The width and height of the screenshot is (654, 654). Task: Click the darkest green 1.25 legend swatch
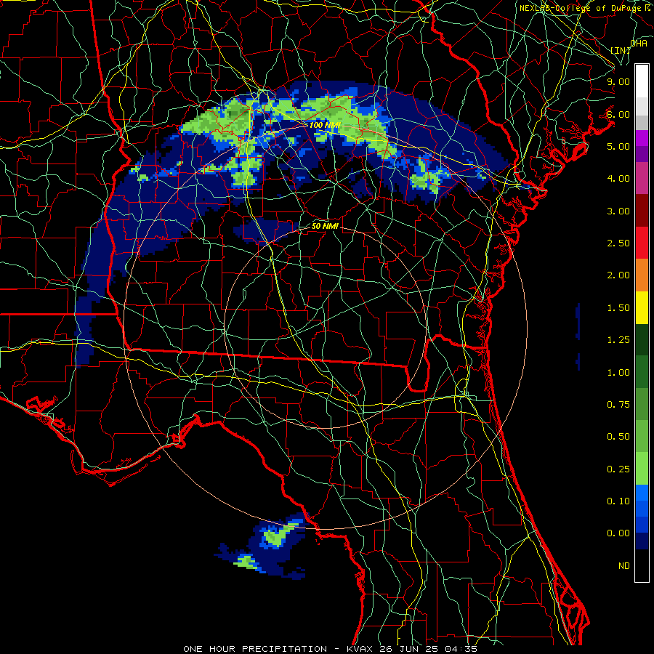[642, 339]
